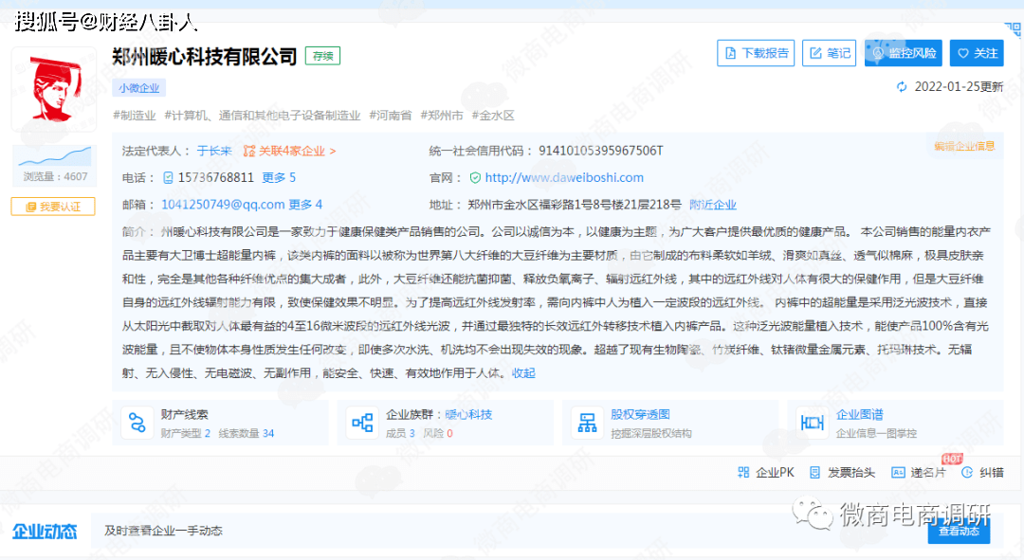Click the 企业PK compare icon

click(x=743, y=473)
